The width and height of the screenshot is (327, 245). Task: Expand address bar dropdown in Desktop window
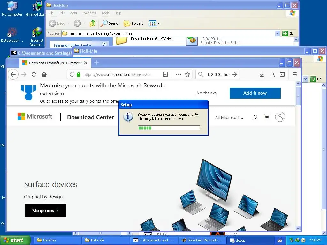point(277,33)
